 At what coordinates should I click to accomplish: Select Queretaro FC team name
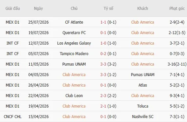[x=74, y=32]
